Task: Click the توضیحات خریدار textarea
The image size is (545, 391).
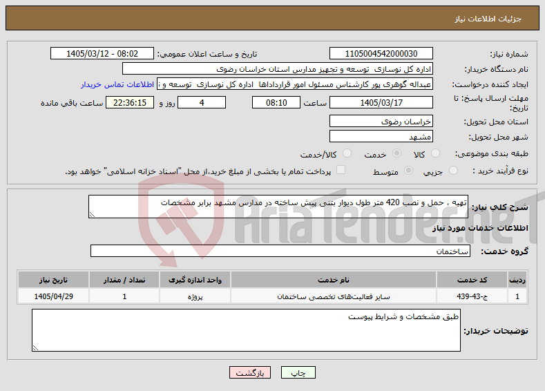Action: pyautogui.click(x=246, y=330)
